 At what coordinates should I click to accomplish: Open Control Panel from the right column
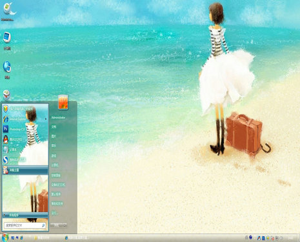55,176
